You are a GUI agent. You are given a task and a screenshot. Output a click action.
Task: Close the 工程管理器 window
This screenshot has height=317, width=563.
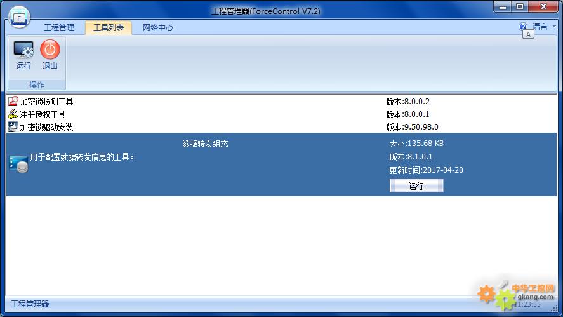(x=543, y=7)
